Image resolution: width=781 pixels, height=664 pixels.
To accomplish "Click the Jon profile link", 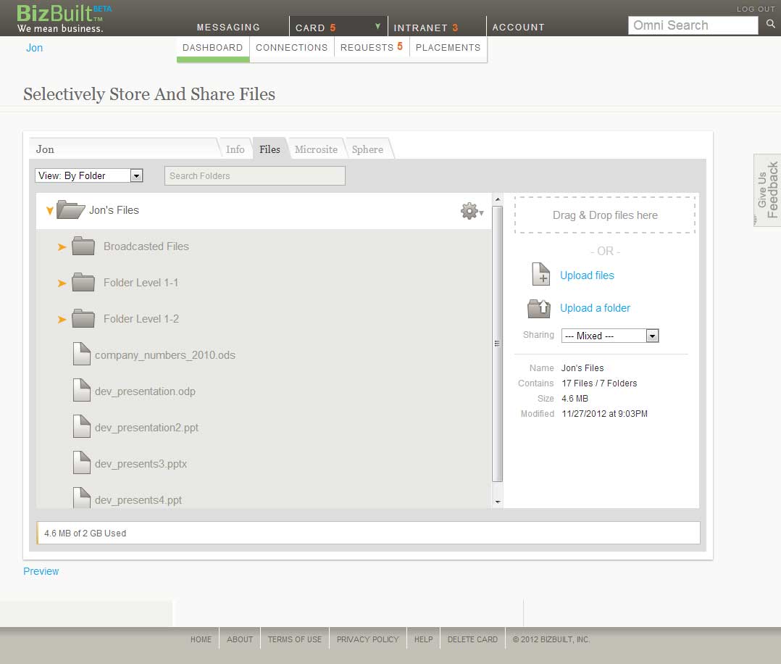I will (x=34, y=48).
